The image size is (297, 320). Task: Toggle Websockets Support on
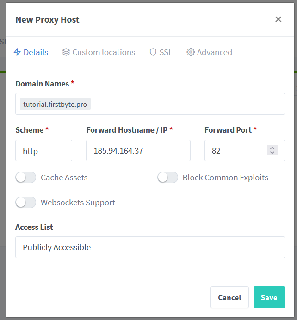(x=25, y=203)
